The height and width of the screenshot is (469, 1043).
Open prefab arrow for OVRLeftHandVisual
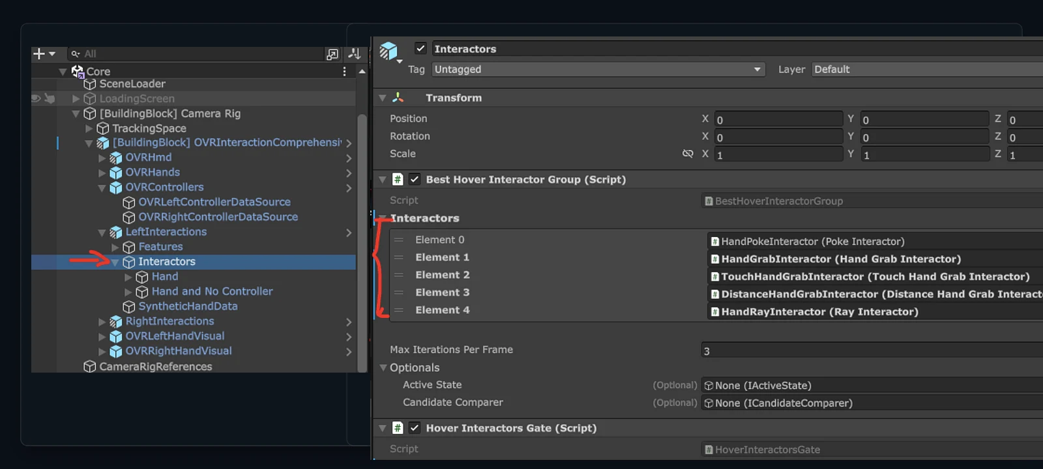[x=349, y=337]
